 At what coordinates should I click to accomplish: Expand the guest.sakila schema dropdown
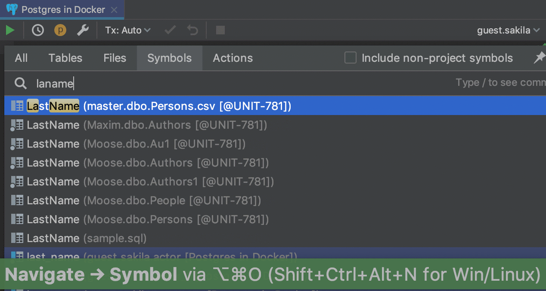508,30
